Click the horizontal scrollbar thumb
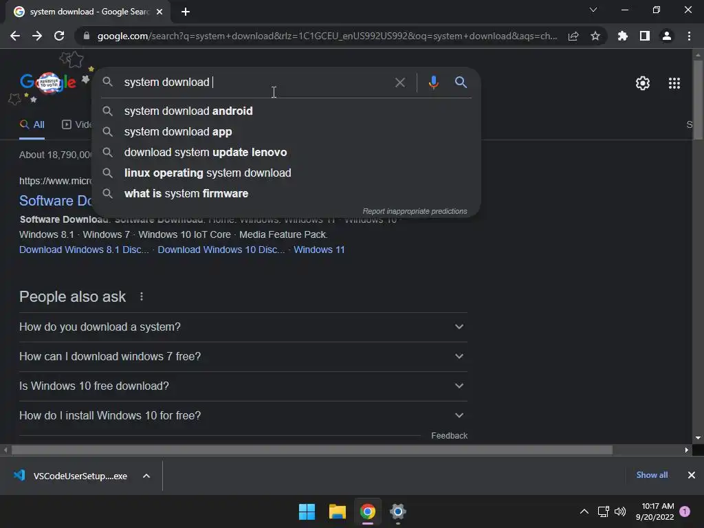704x528 pixels. coord(311,450)
